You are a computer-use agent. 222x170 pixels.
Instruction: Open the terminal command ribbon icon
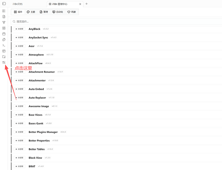click(x=4, y=45)
